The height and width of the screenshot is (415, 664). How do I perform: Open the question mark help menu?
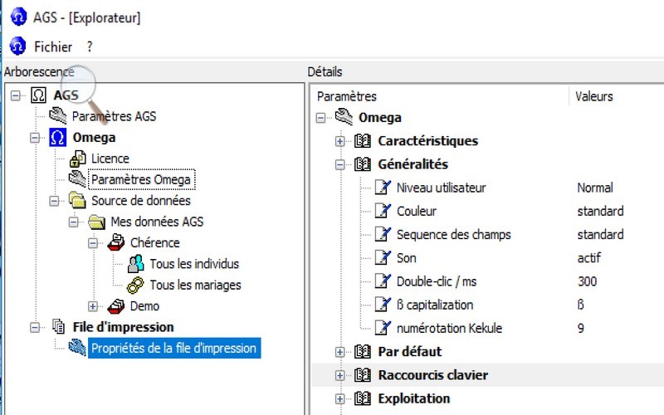coord(90,46)
